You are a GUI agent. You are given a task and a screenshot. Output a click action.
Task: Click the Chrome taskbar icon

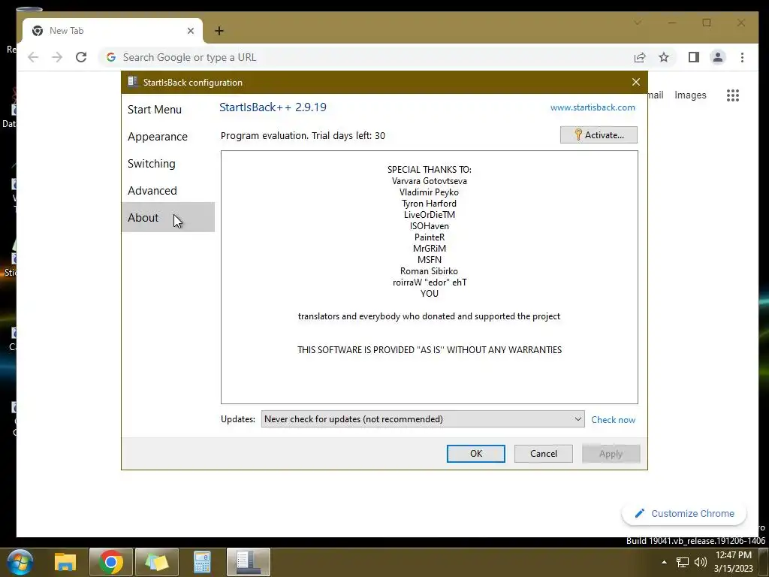pyautogui.click(x=111, y=562)
